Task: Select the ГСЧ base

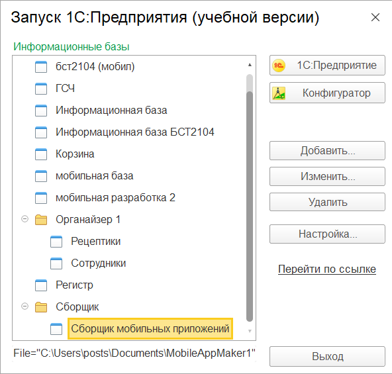Action: [x=65, y=89]
